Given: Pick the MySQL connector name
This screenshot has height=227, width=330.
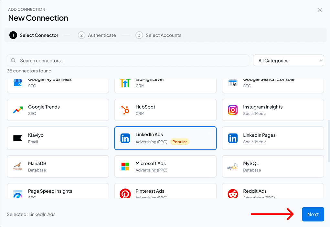Looking at the screenshot, I should (x=251, y=163).
